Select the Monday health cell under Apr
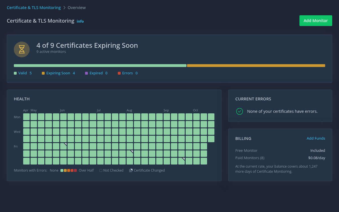 tap(26, 117)
